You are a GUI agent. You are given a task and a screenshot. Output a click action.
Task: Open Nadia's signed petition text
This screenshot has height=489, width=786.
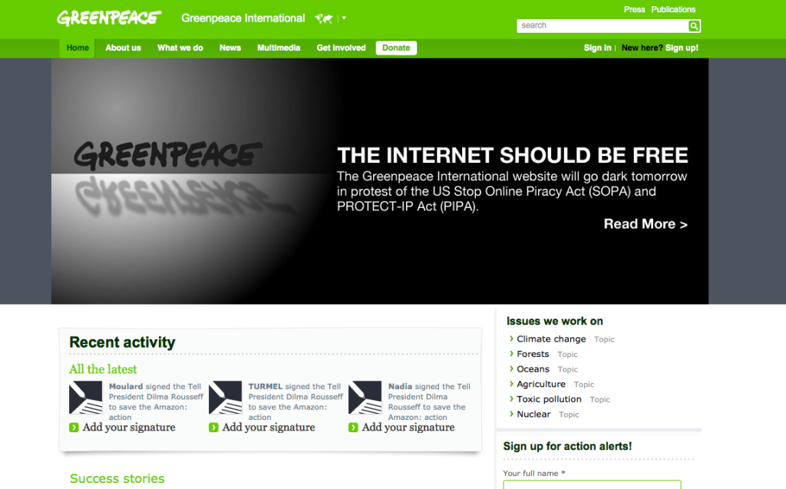tap(430, 401)
